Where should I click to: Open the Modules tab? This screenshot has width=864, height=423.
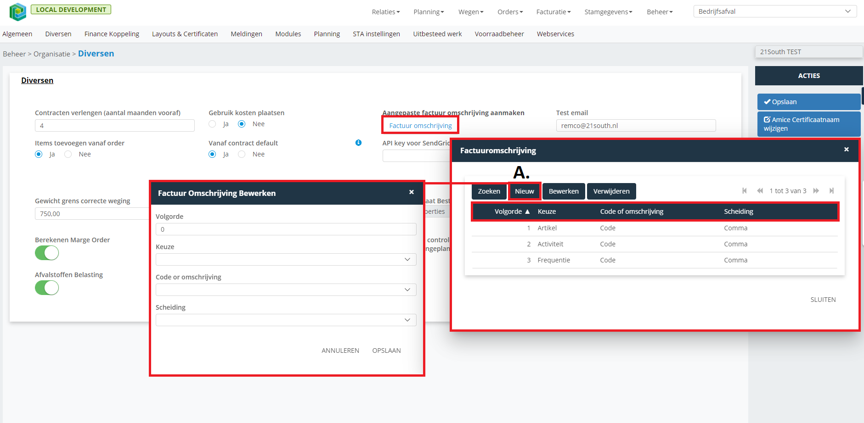(288, 34)
